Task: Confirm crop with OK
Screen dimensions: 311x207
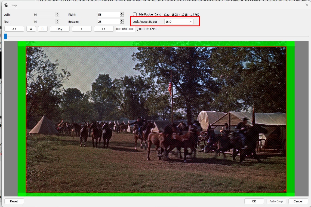Action: click(254, 201)
